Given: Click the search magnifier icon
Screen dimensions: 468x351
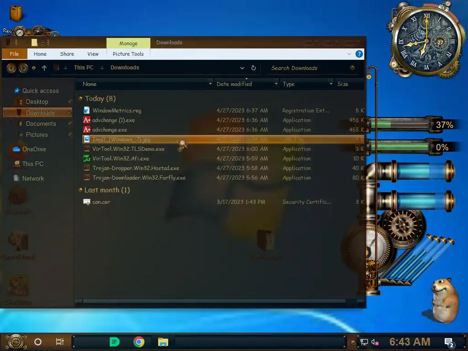Looking at the screenshot, I should [x=352, y=68].
